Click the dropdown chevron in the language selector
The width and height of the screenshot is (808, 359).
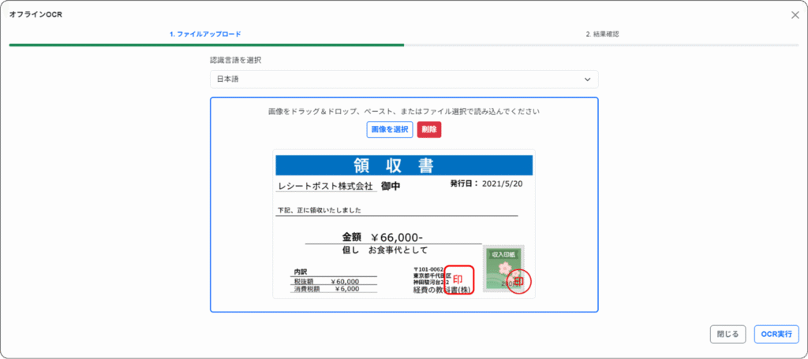(586, 80)
